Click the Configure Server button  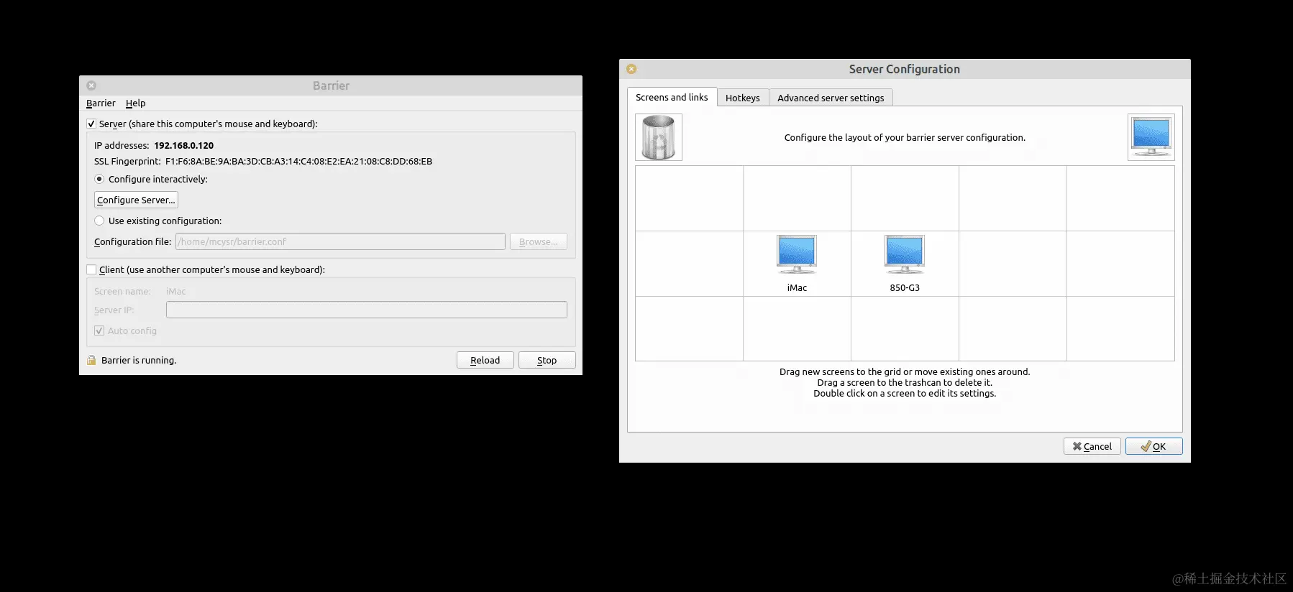point(136,200)
